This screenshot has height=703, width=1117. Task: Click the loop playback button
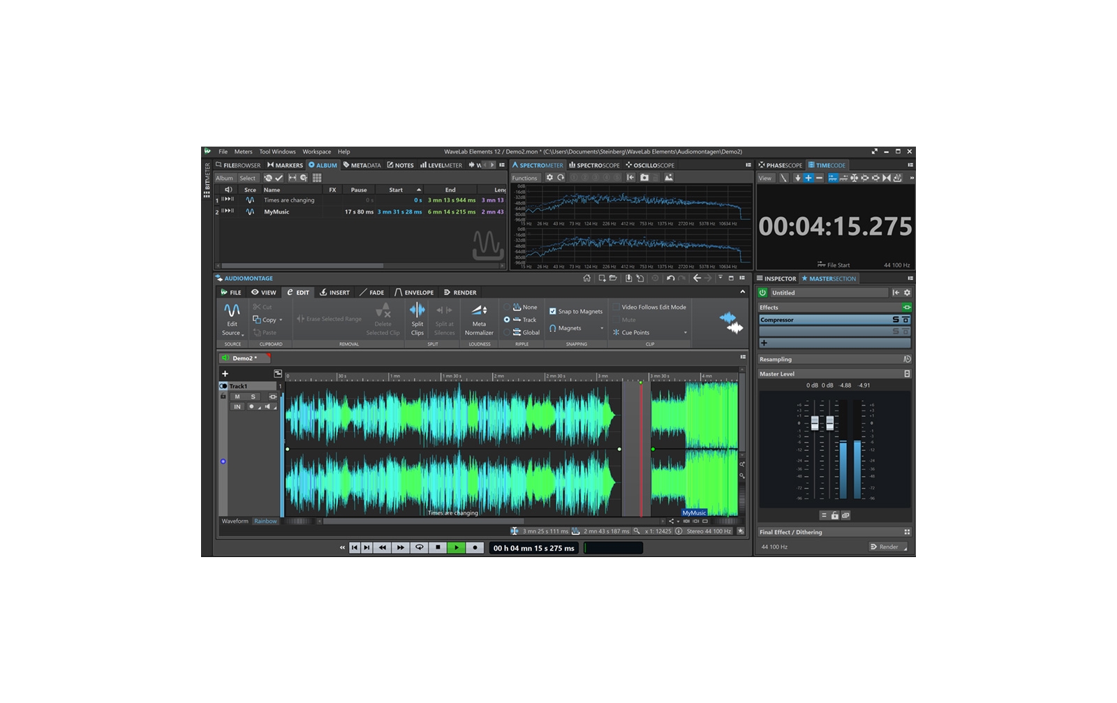pos(420,548)
